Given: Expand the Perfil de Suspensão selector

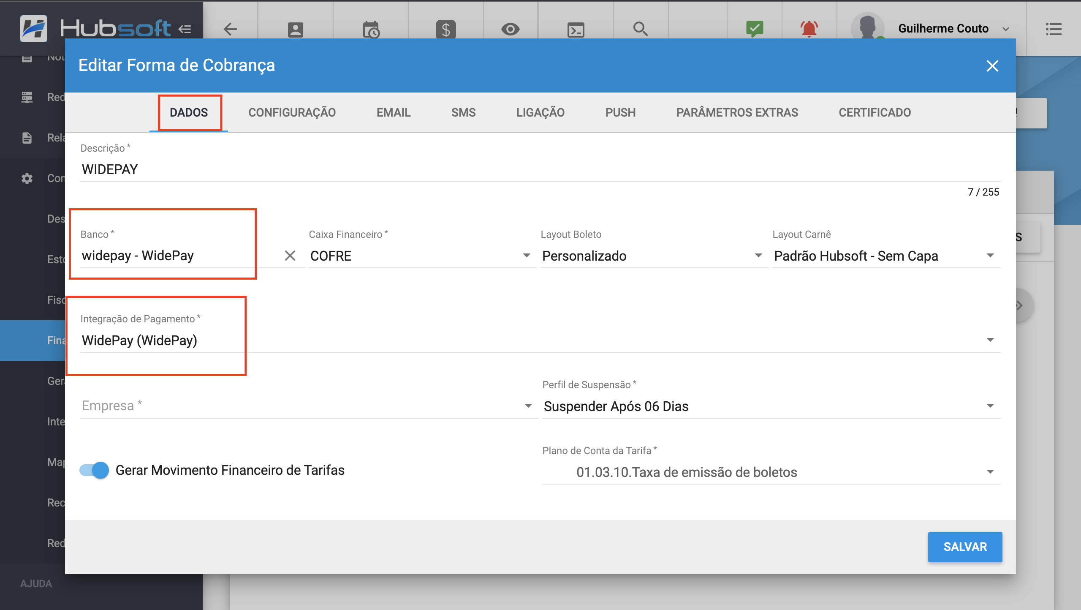Looking at the screenshot, I should pos(991,406).
